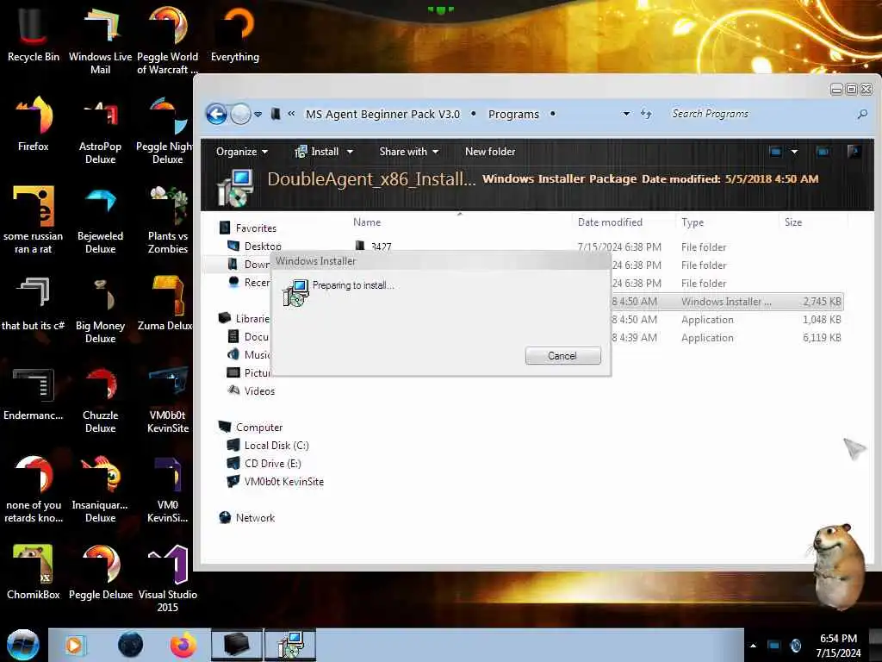Image resolution: width=882 pixels, height=662 pixels.
Task: Open Windows Media Player from taskbar
Action: [x=74, y=645]
